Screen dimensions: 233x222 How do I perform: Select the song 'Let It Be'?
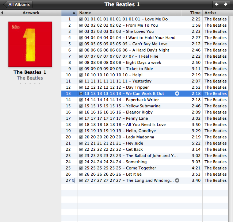(113, 174)
